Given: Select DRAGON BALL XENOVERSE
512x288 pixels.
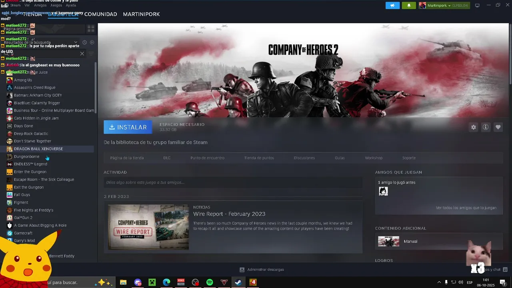Looking at the screenshot, I should click(38, 149).
